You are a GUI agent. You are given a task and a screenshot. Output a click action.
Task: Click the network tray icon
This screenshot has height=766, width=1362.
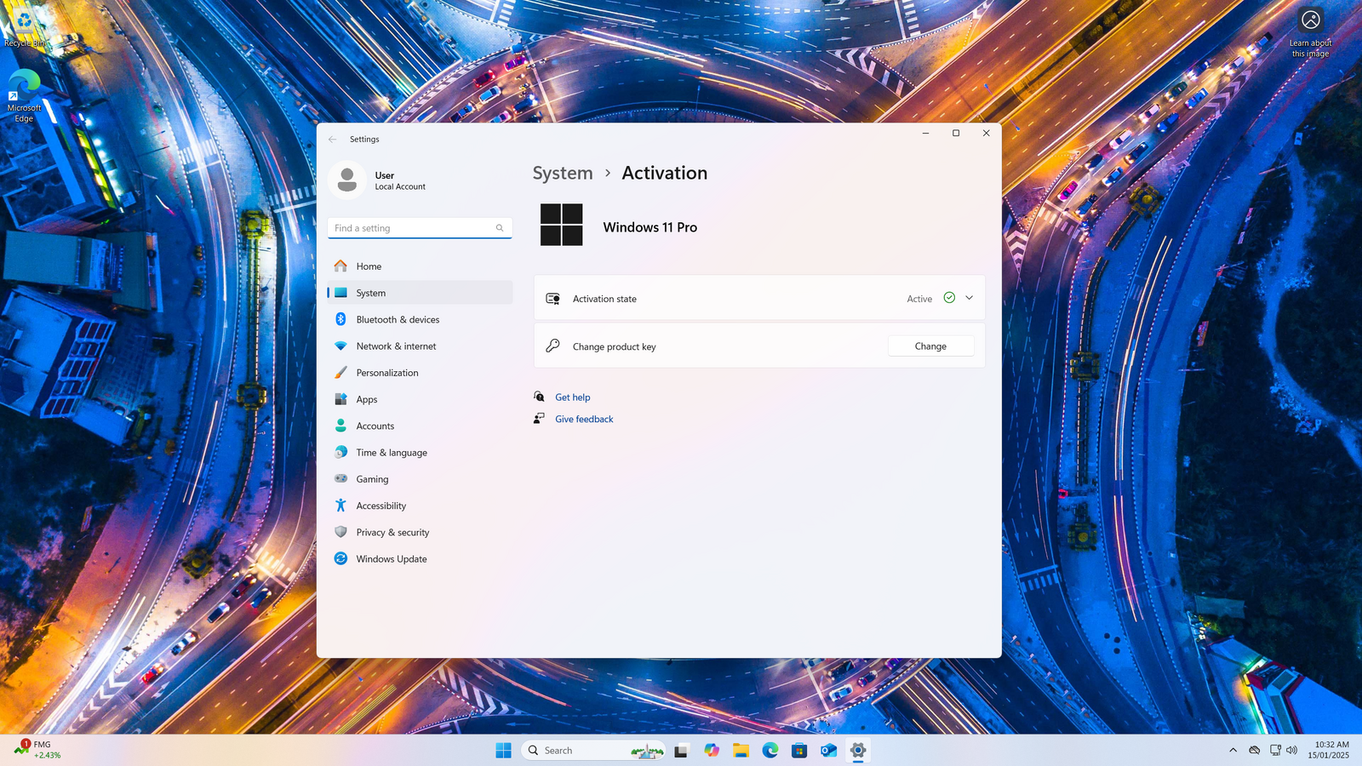[1275, 750]
